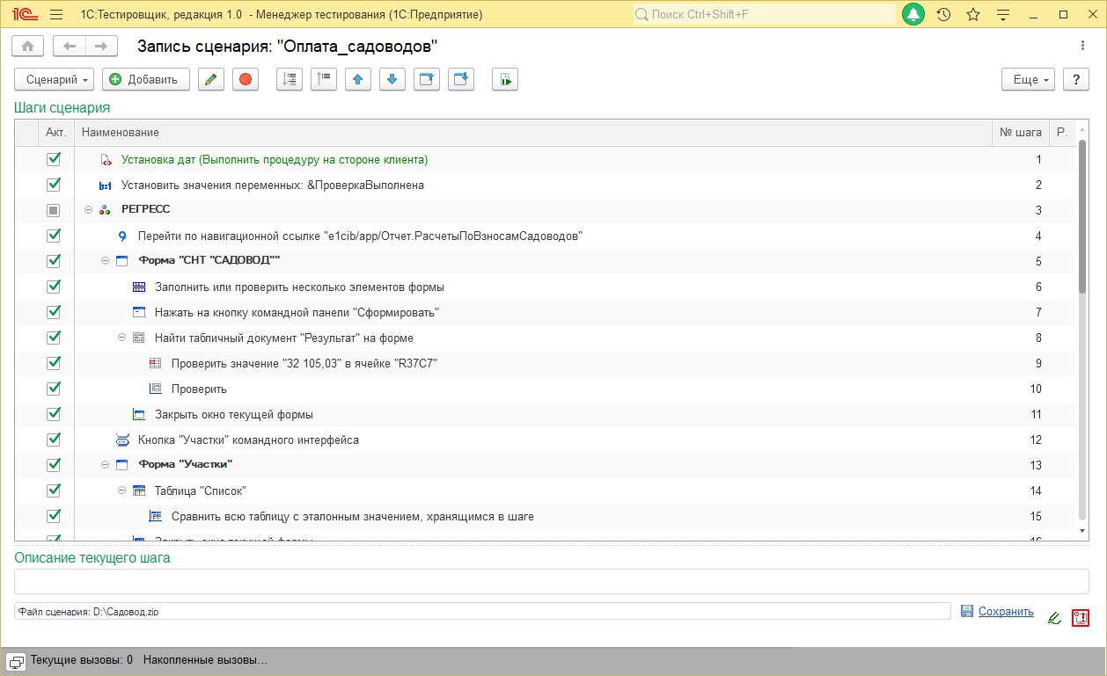The width and height of the screenshot is (1107, 676).
Task: Open the history clock icon
Action: (x=943, y=15)
